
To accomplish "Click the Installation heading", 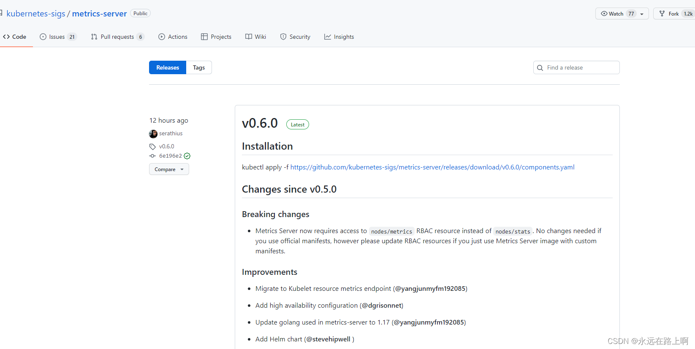I will click(267, 146).
